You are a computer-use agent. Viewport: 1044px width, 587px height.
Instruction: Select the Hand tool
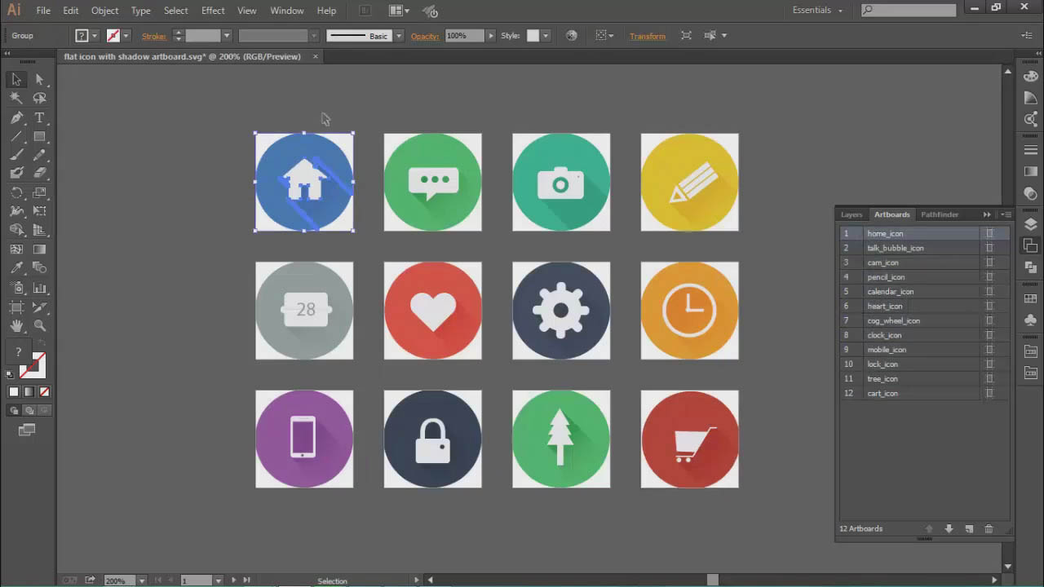pyautogui.click(x=16, y=326)
